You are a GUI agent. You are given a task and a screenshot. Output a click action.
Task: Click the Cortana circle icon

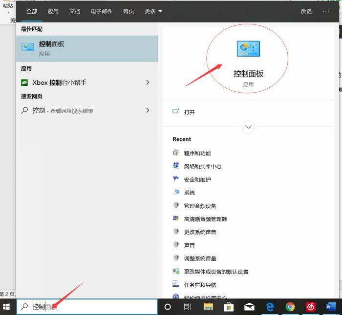168,307
